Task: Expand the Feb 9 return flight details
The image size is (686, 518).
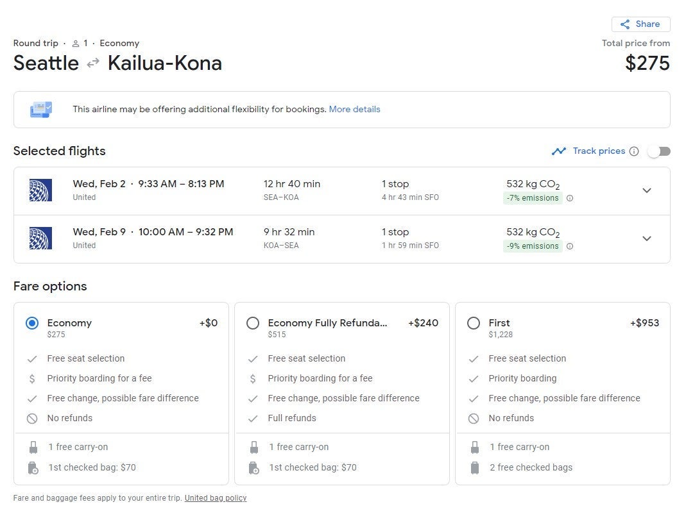Action: point(647,238)
